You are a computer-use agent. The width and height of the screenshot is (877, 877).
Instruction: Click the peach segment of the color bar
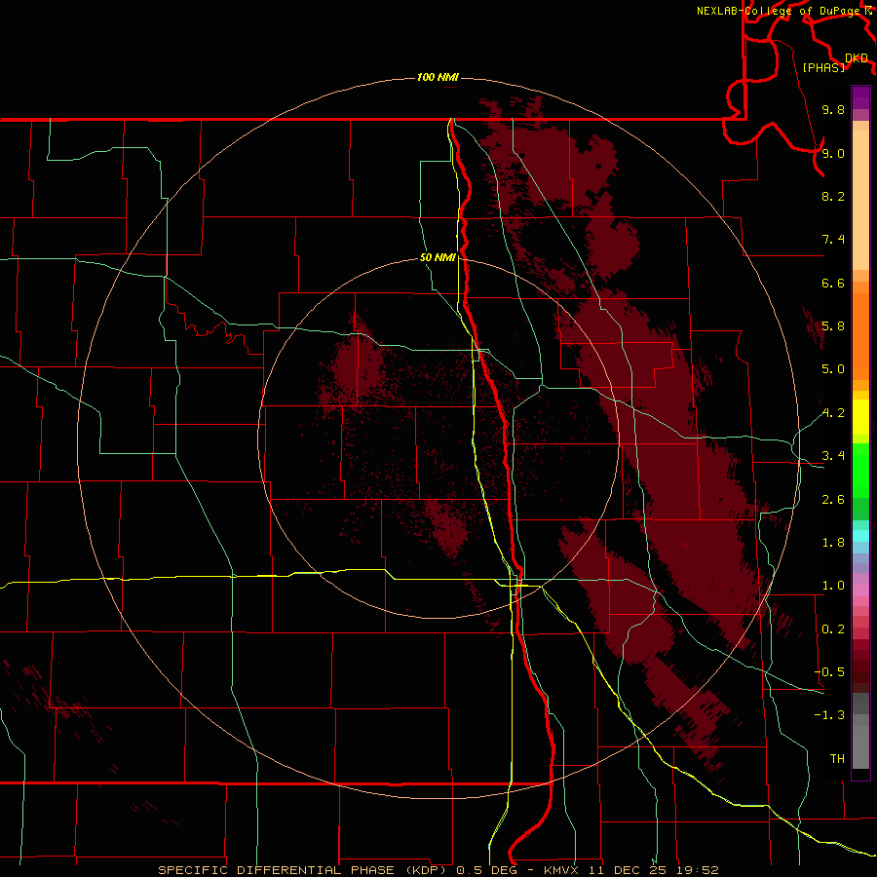point(860,200)
